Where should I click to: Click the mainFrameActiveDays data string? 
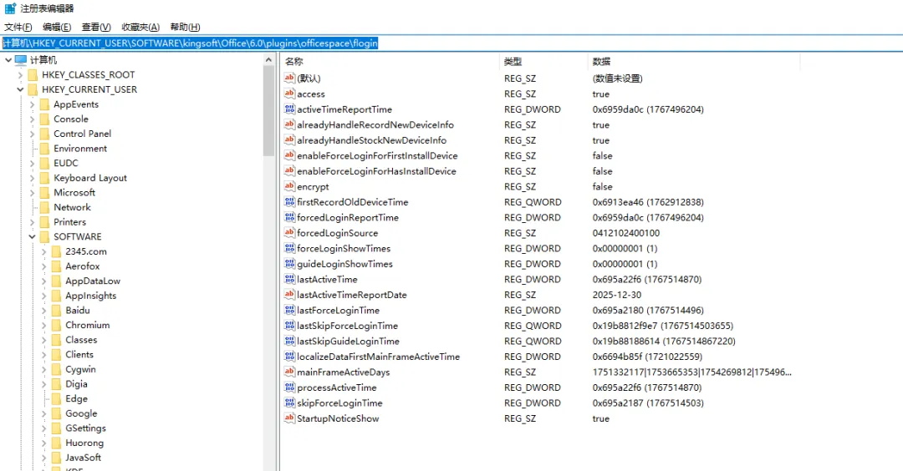tap(691, 372)
